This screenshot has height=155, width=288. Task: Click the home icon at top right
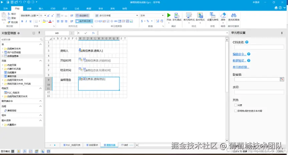[276, 8]
